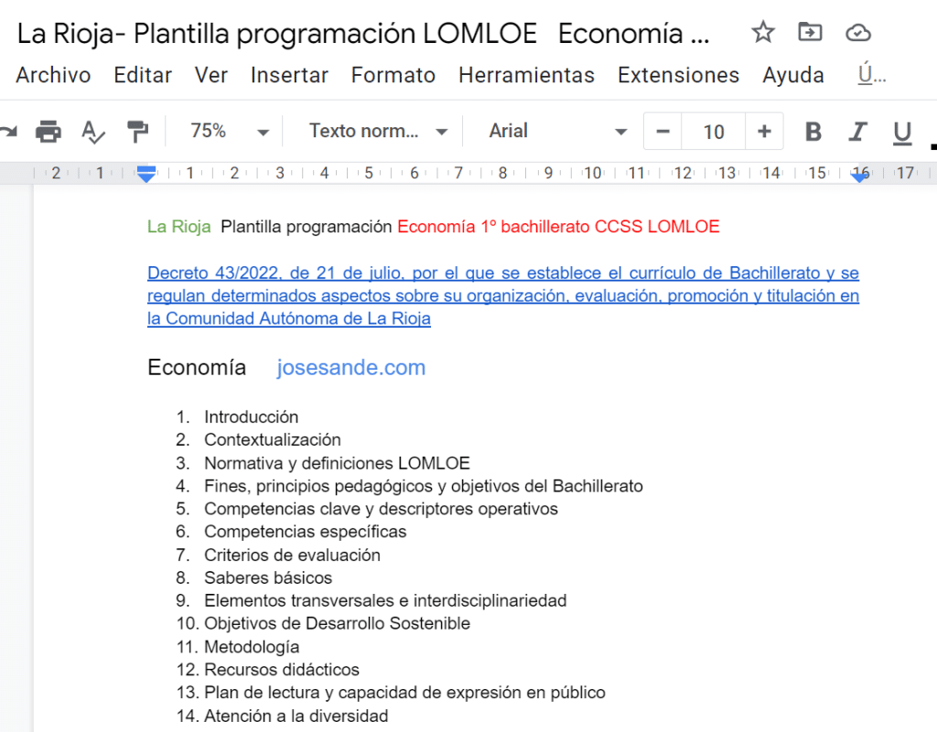Screen dimensions: 937x732
Task: Follow the josesande.com link
Action: 350,368
